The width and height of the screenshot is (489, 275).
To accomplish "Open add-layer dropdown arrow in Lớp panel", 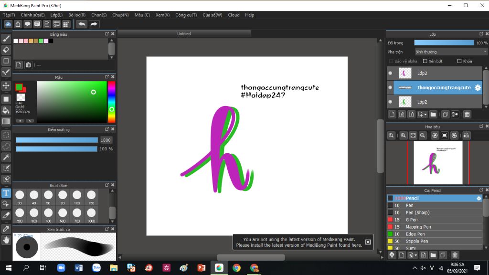I will 425,115.
